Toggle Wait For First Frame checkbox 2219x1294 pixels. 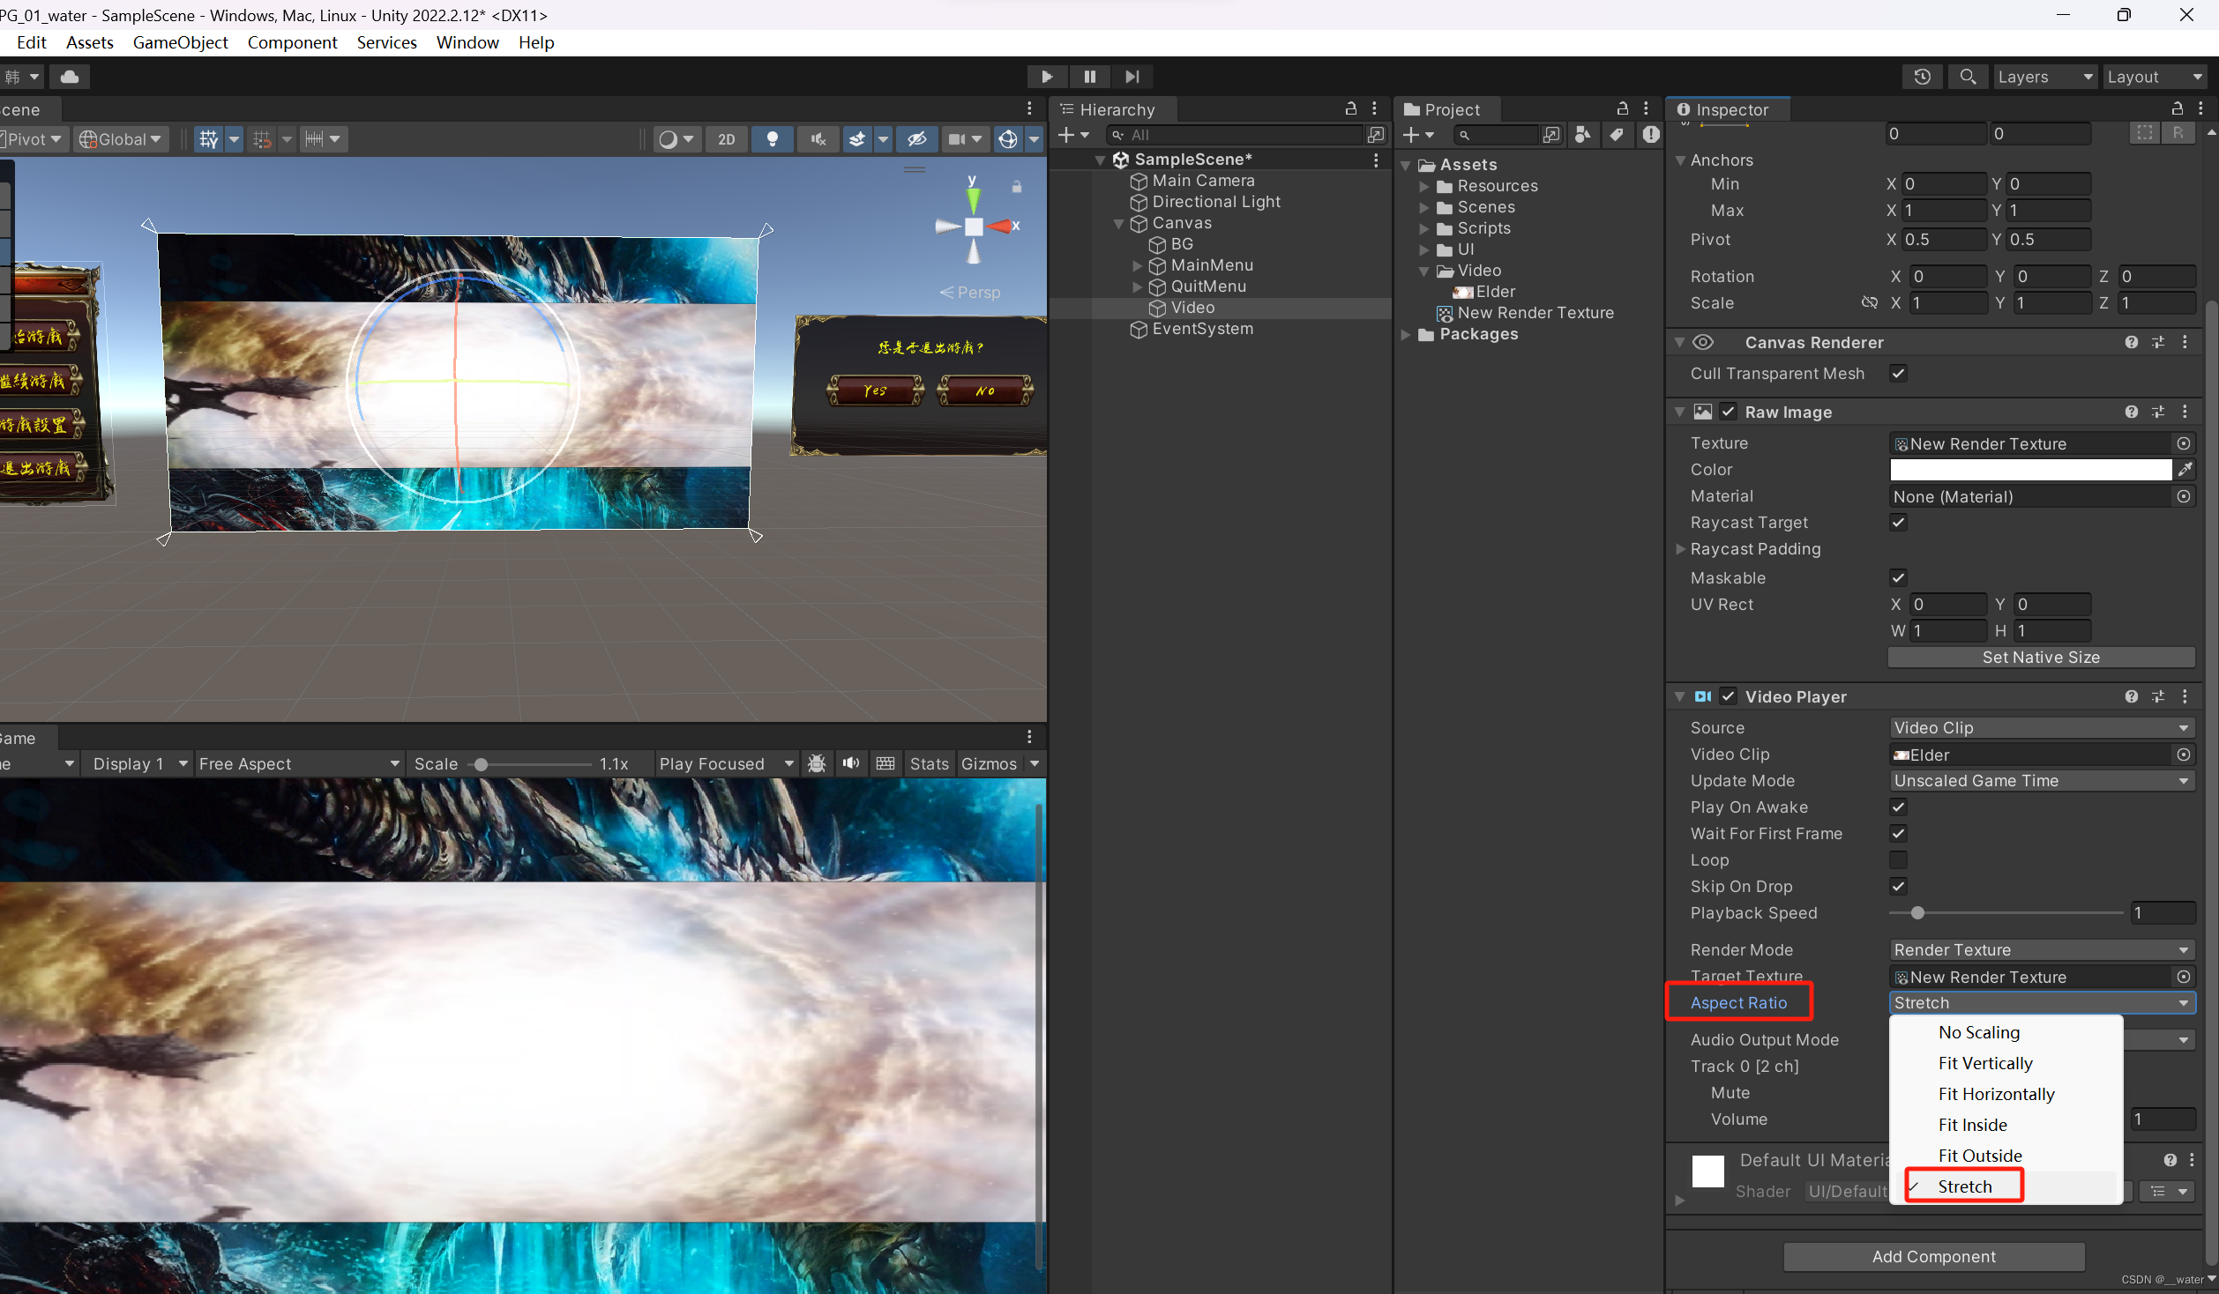click(x=1899, y=834)
